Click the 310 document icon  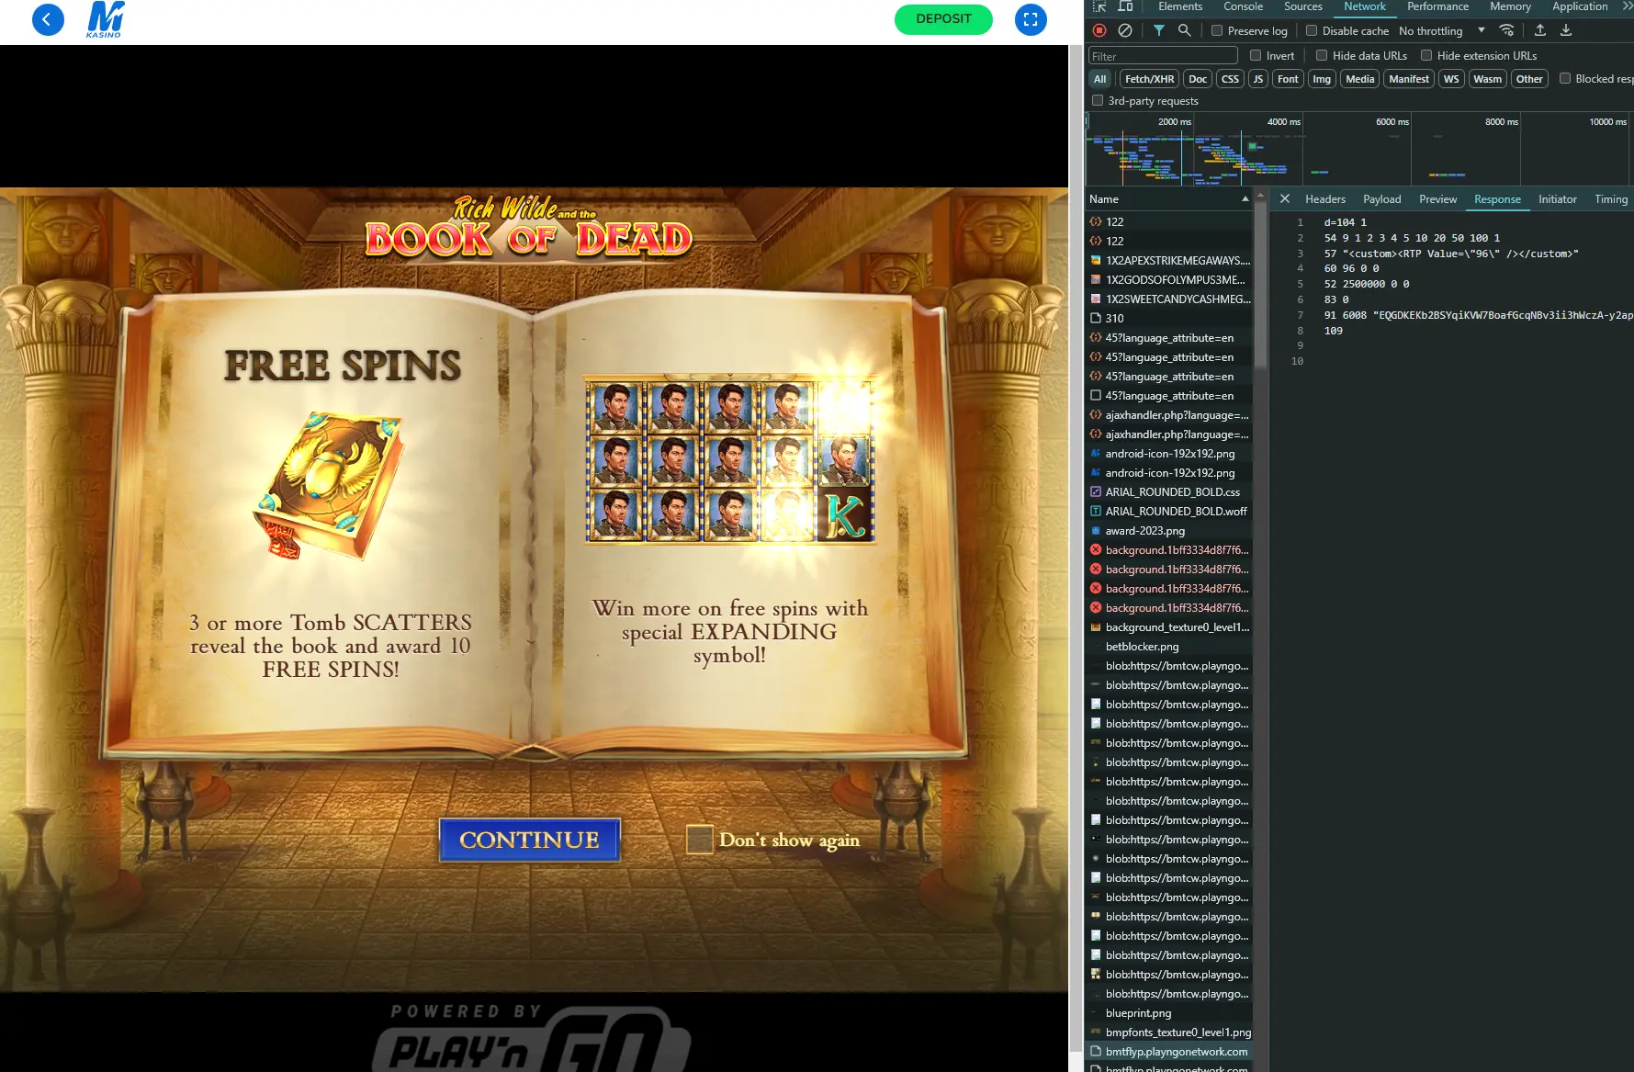click(1096, 318)
